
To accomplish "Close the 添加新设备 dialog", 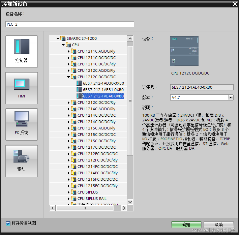I will coord(235,4).
